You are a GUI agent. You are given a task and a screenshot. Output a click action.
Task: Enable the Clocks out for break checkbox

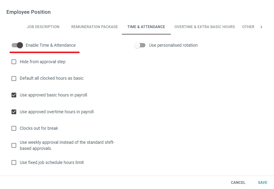click(x=14, y=128)
